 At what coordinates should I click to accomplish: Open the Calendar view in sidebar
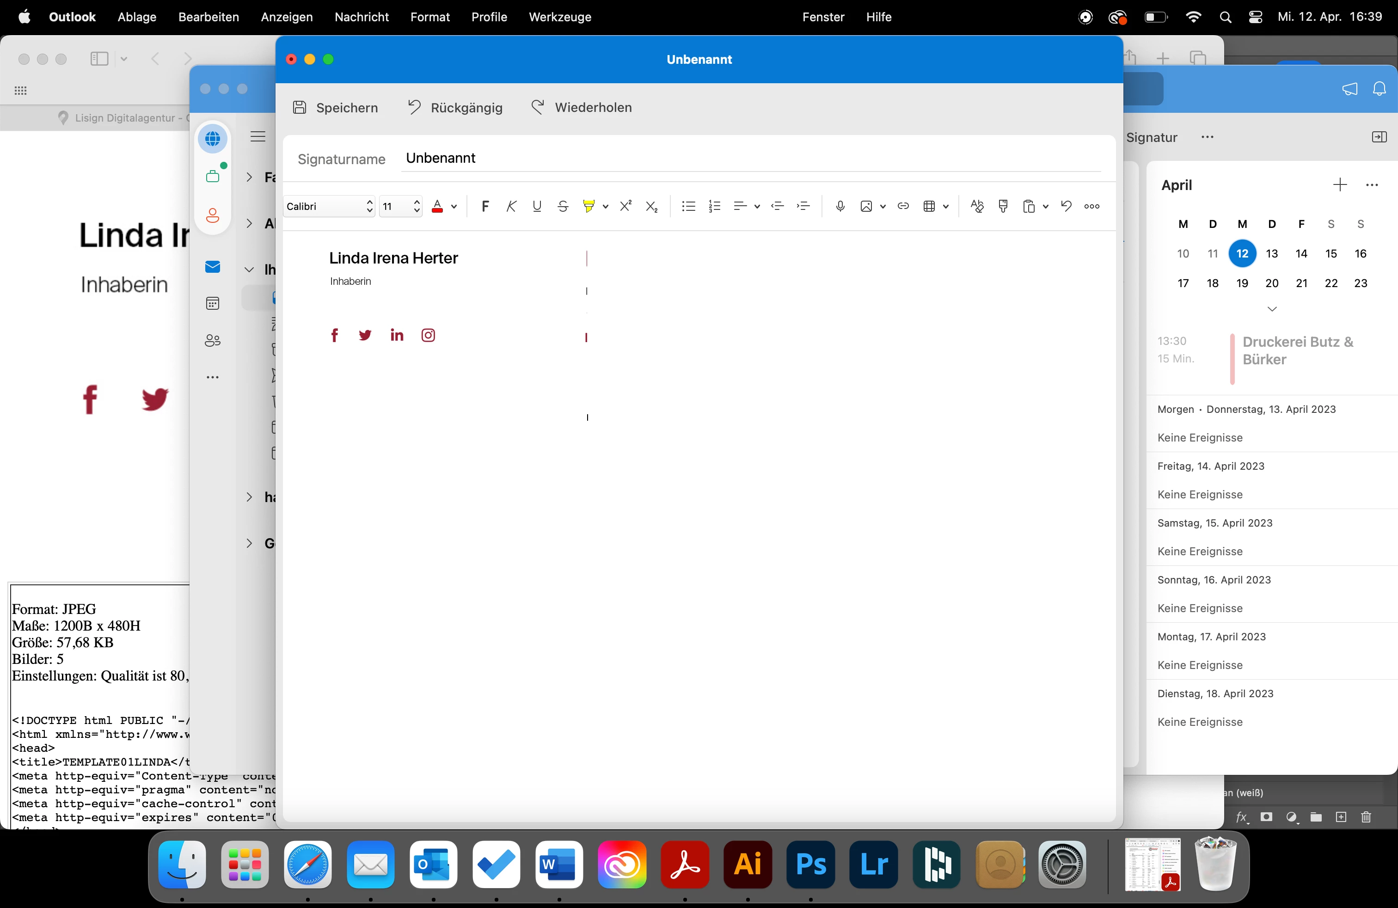(213, 304)
